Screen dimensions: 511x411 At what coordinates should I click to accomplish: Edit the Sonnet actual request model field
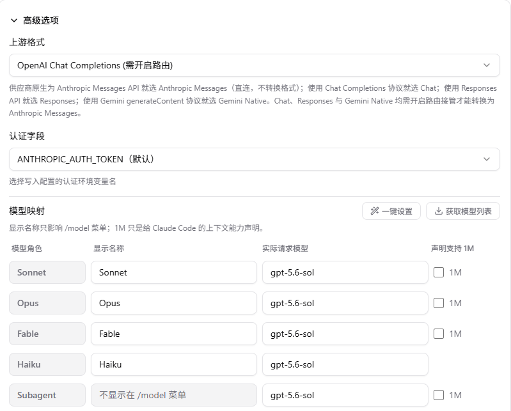coord(345,272)
